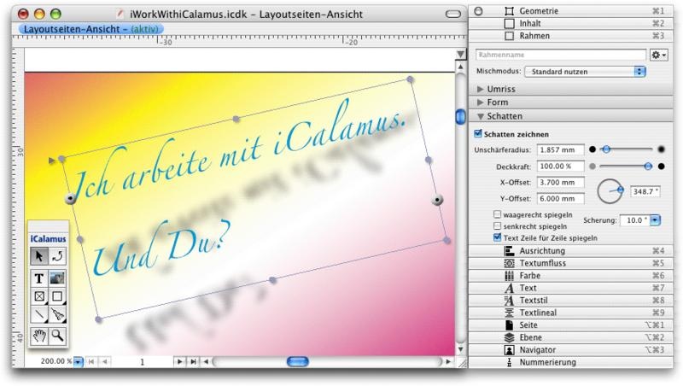Open the Ausrichtung inspector section
The height and width of the screenshot is (386, 683).
(x=570, y=250)
